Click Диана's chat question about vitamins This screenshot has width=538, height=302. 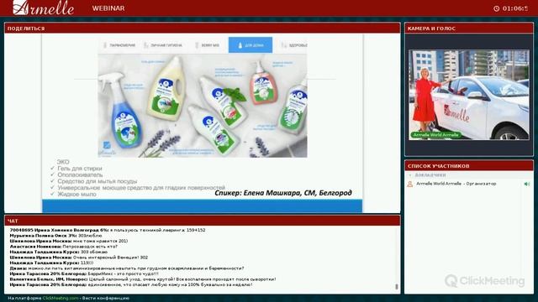click(x=127, y=268)
